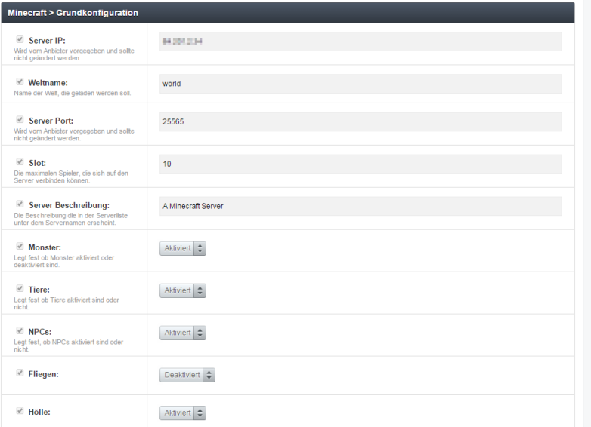Click the Server Port label

coord(51,121)
